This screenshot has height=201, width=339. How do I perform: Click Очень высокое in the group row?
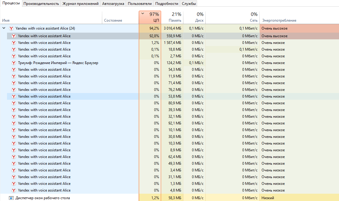pos(299,28)
